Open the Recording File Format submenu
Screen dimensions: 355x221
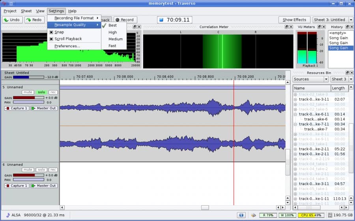click(x=74, y=18)
